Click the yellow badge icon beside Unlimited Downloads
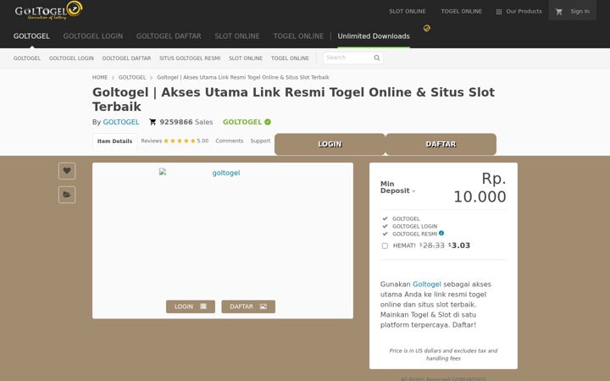 [427, 28]
